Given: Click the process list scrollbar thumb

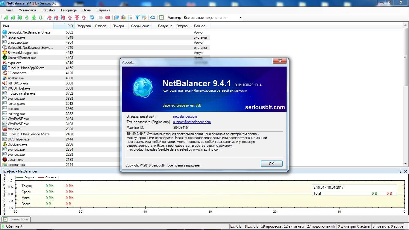Looking at the screenshot, I should click(405, 57).
